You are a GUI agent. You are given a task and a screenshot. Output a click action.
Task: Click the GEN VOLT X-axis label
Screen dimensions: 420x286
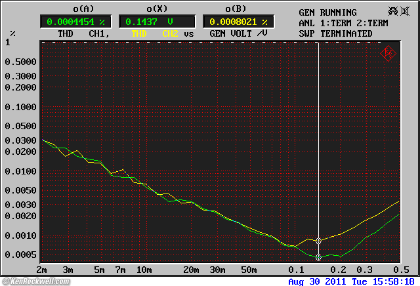[232, 33]
